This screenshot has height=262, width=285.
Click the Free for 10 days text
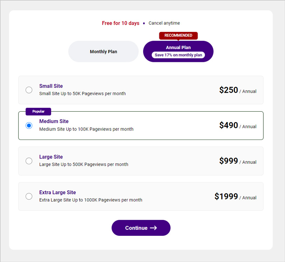[x=121, y=23]
